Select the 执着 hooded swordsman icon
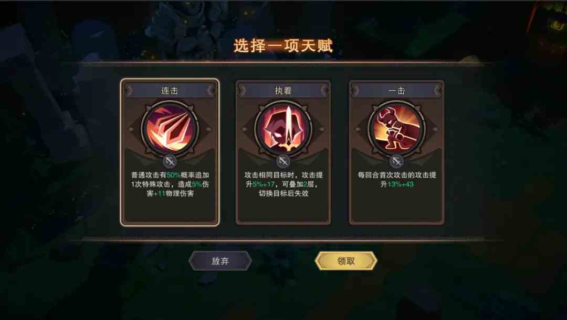The height and width of the screenshot is (320, 567). click(283, 129)
